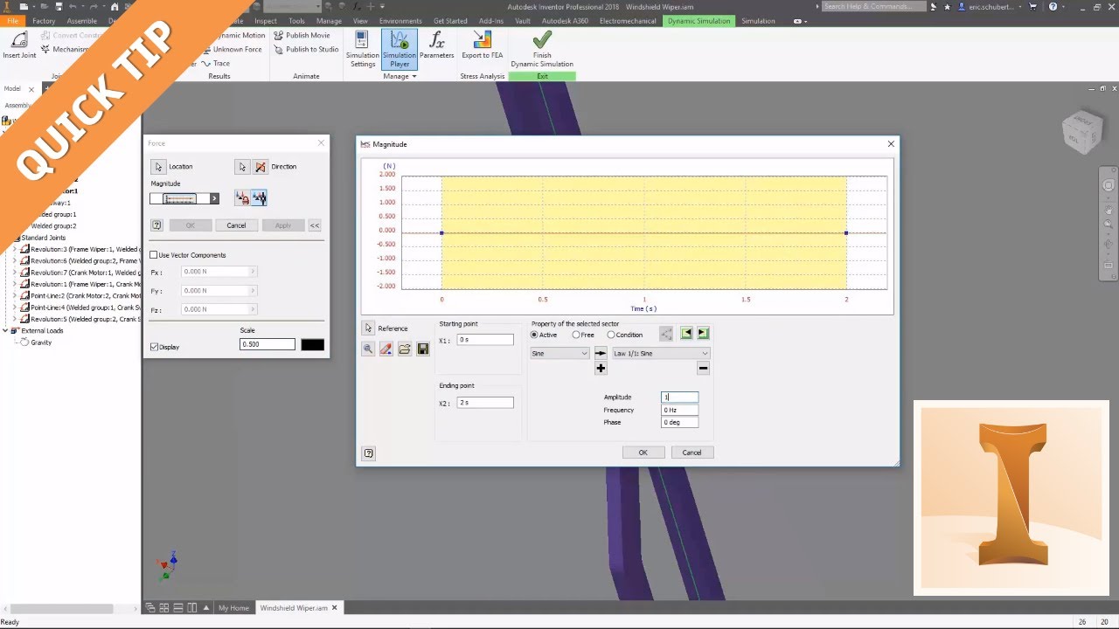Select the fixed load direction icon
Viewport: 1119px width, 629px height.
[242, 198]
